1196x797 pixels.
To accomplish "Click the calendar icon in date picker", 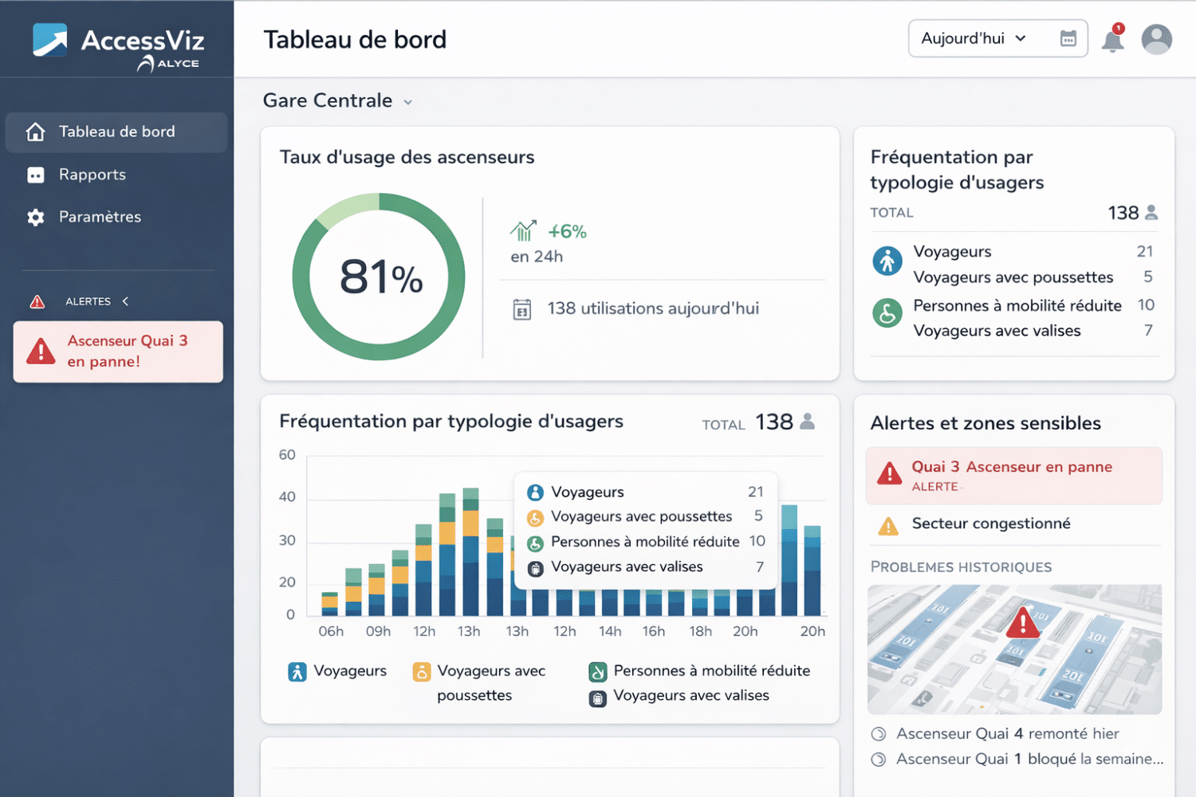I will (1068, 38).
